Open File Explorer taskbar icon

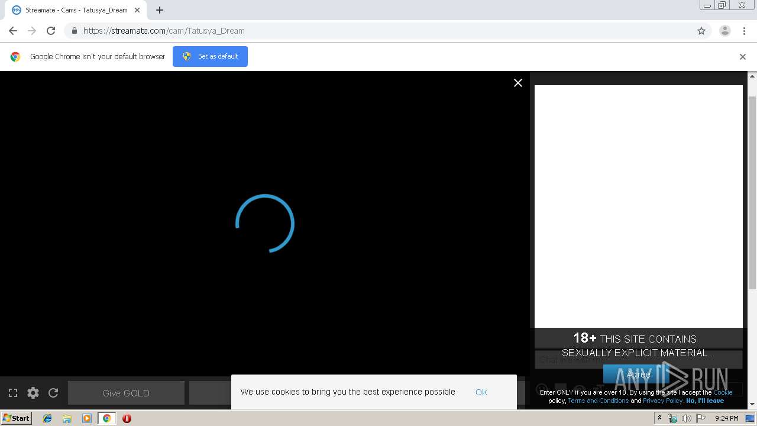[67, 418]
